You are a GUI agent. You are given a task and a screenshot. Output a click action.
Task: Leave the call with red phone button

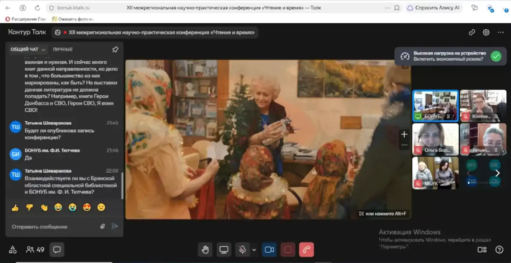pos(306,250)
